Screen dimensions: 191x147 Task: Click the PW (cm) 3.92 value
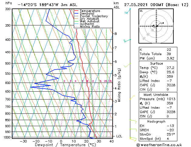coord(170,58)
